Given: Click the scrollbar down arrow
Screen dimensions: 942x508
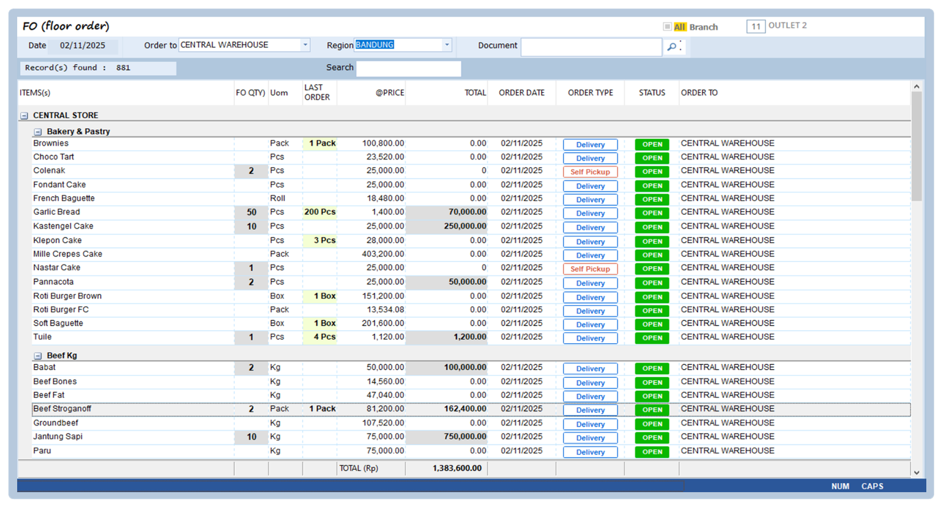Looking at the screenshot, I should point(916,472).
